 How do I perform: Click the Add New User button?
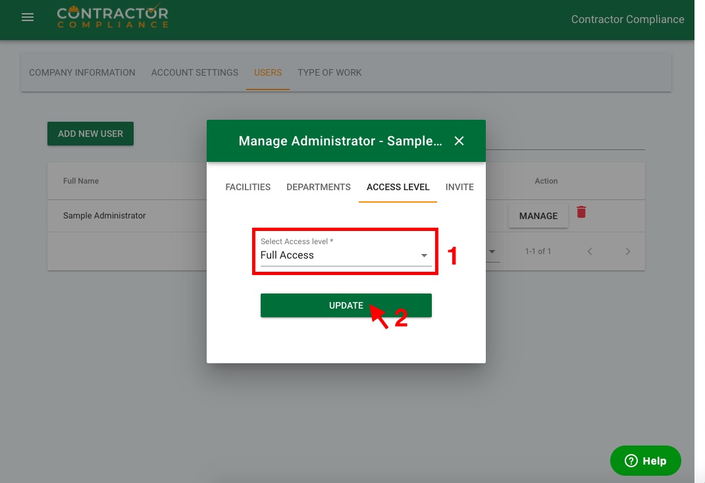coord(90,134)
